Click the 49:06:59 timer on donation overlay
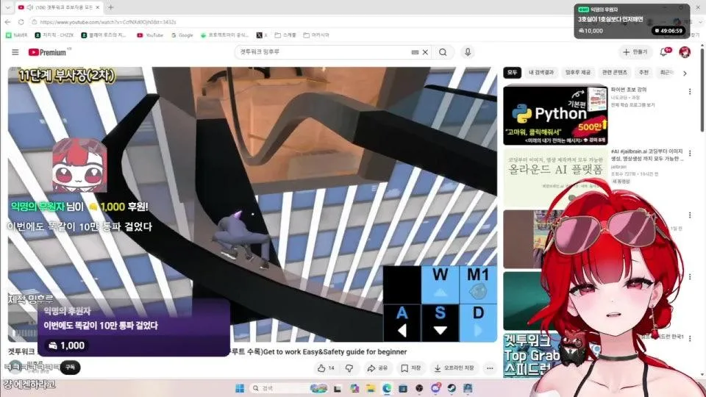Viewport: 706px width, 397px height. point(669,31)
